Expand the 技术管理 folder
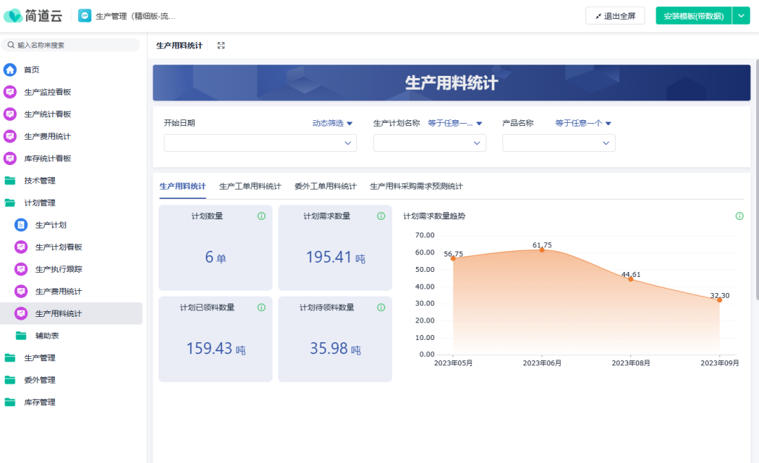 10,181
